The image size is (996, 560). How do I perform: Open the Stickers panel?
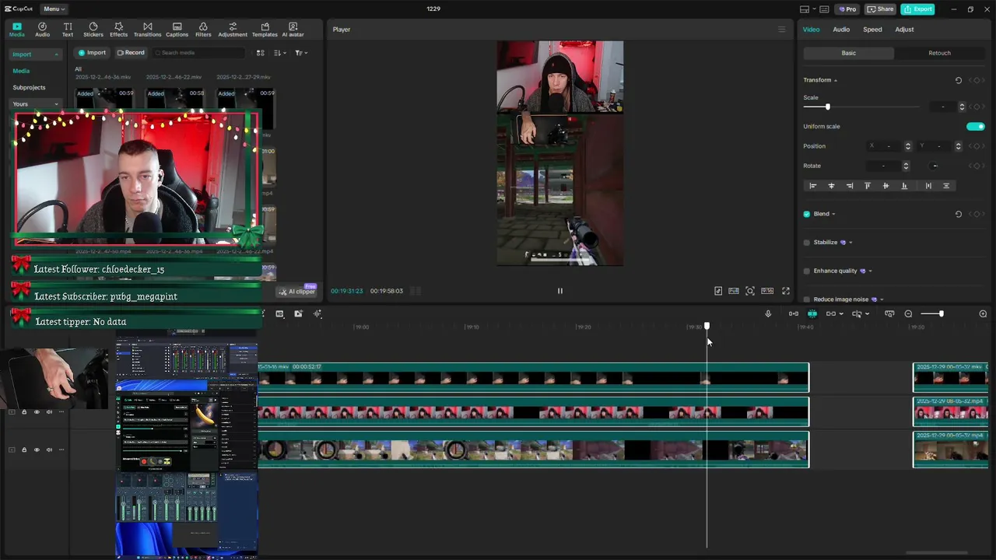pos(93,30)
